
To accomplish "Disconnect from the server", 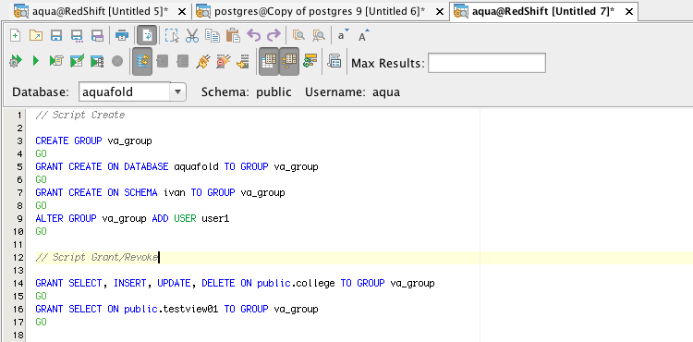I will (x=224, y=61).
